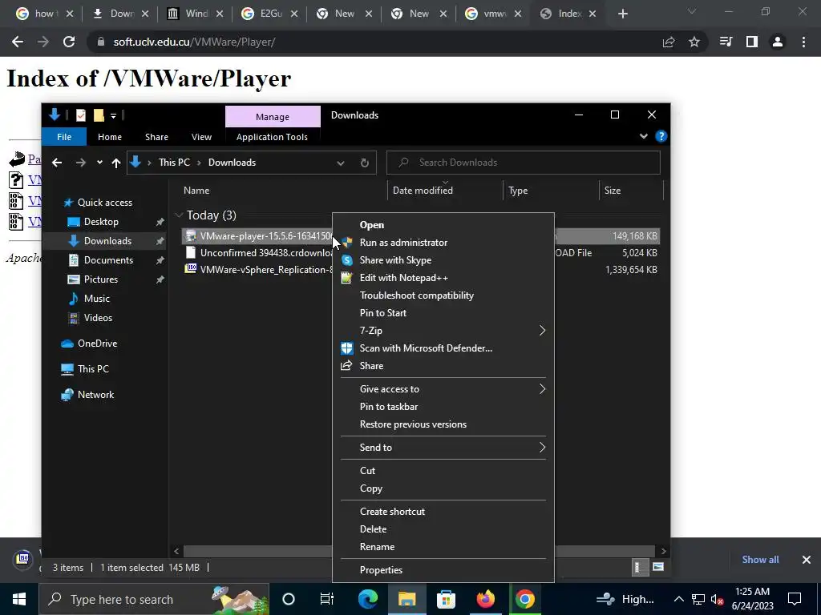This screenshot has width=821, height=615.
Task: Expand Give access to submenu
Action: (x=542, y=389)
